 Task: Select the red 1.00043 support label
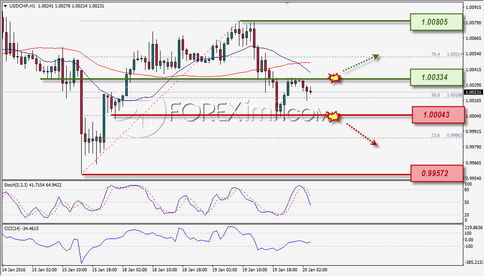pos(438,115)
